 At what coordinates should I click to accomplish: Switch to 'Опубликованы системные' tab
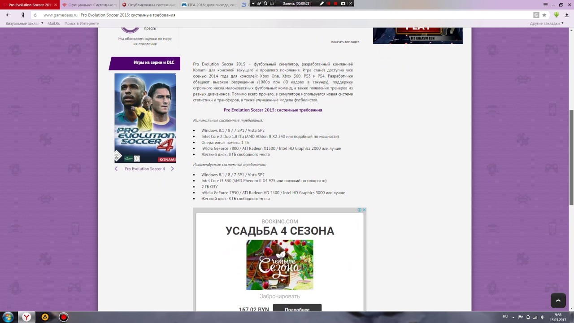(149, 5)
